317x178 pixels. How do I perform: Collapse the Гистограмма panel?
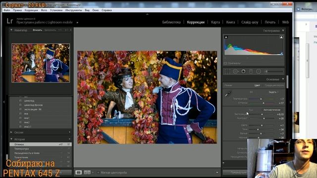[x=283, y=31]
